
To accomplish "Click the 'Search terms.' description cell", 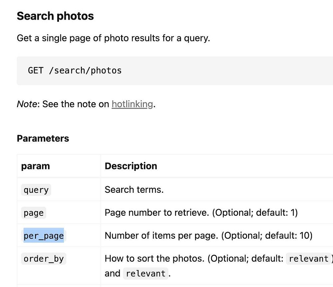I will [x=134, y=190].
